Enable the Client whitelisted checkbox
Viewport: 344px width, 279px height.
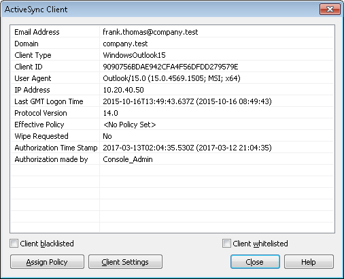click(226, 244)
